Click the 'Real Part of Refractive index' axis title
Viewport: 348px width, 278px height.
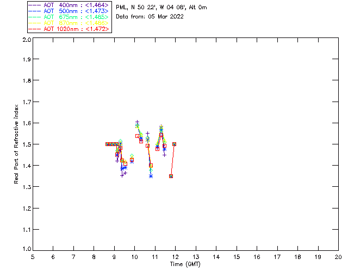point(16,144)
